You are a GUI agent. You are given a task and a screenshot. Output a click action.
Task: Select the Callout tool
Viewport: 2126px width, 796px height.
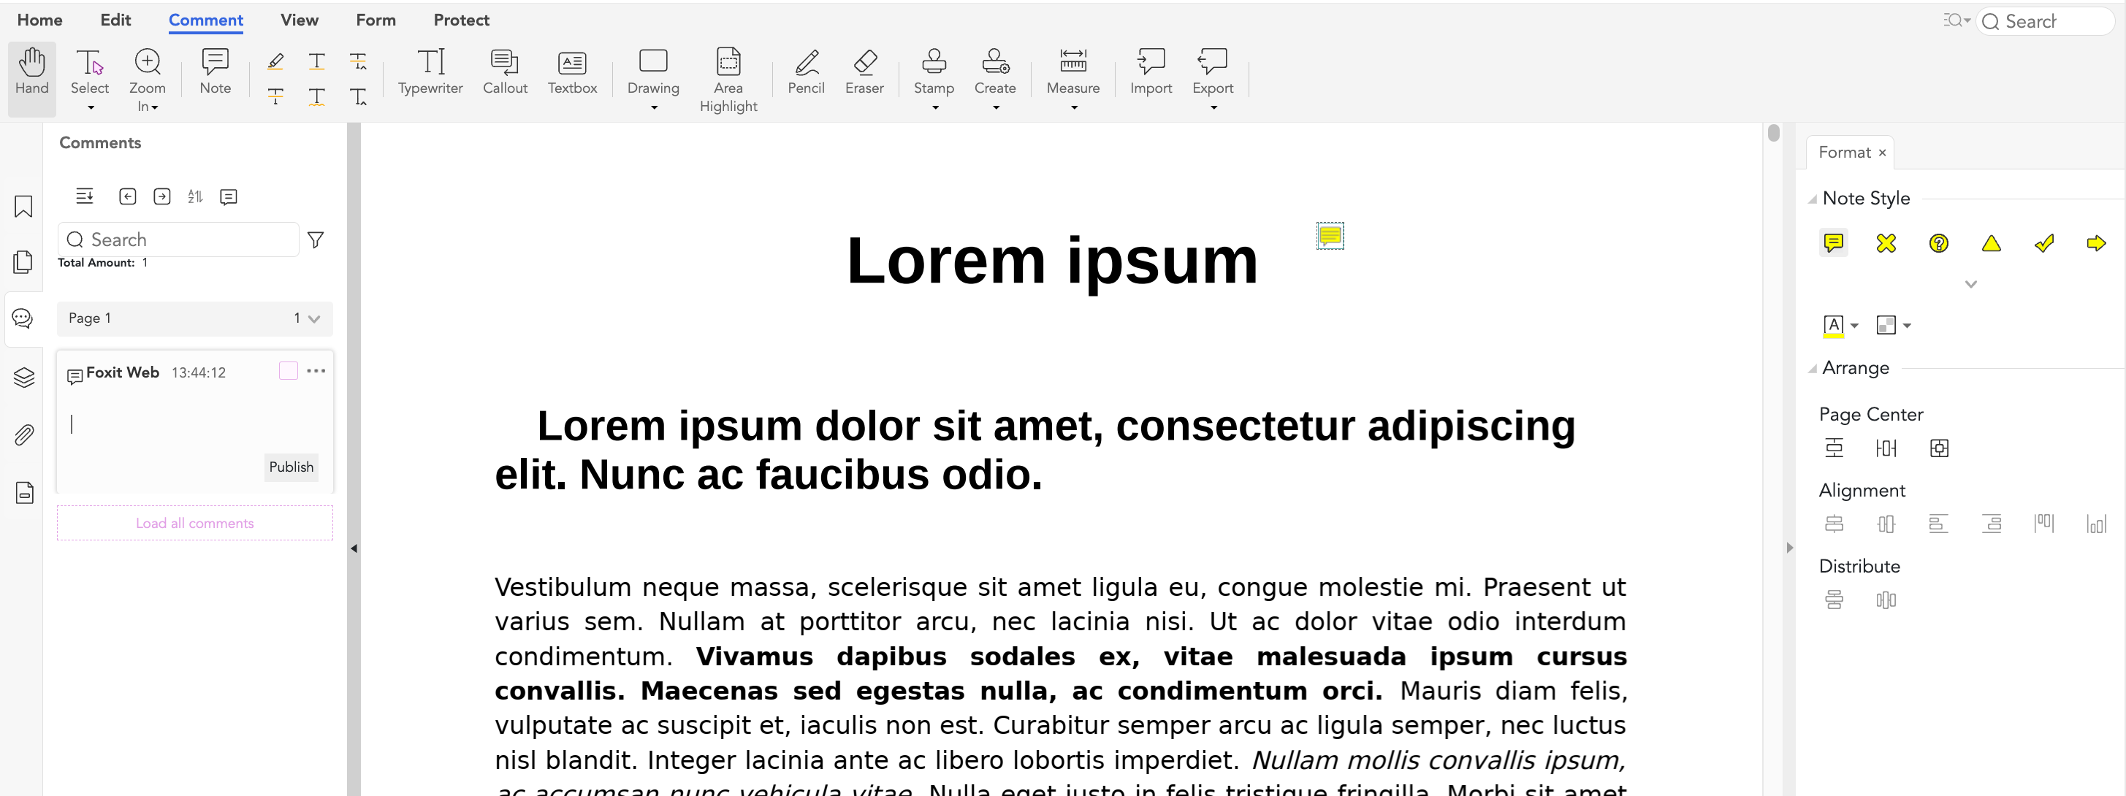click(505, 72)
